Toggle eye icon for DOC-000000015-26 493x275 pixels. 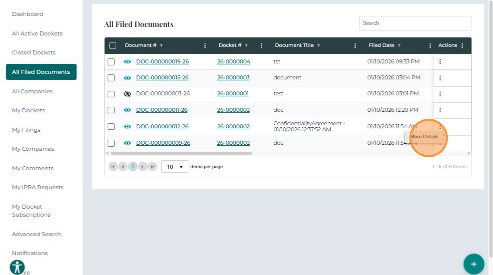click(127, 78)
